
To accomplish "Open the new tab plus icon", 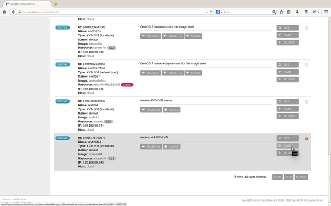I will 56,4.
